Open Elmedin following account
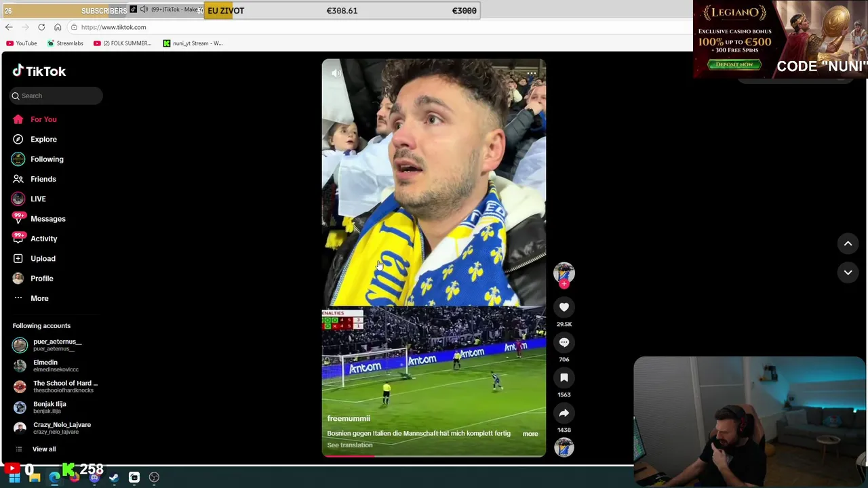868x488 pixels. coord(45,366)
